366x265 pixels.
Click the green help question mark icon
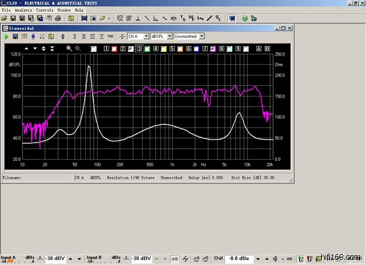tap(245, 18)
